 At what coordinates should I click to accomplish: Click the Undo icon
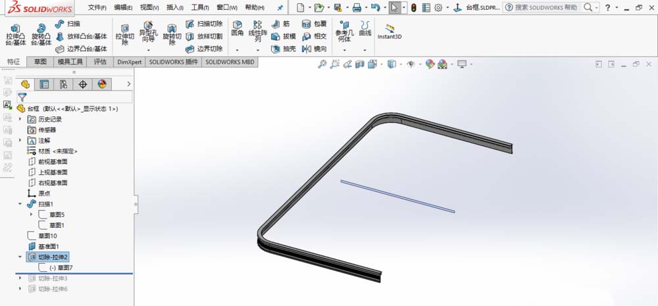(x=376, y=7)
